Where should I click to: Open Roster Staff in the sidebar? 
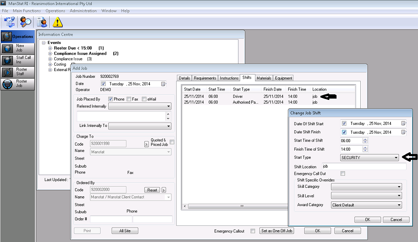pyautogui.click(x=17, y=72)
